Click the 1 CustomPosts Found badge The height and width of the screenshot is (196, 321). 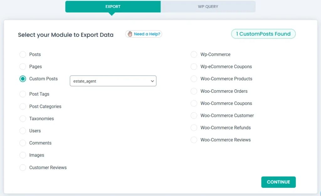(x=263, y=34)
